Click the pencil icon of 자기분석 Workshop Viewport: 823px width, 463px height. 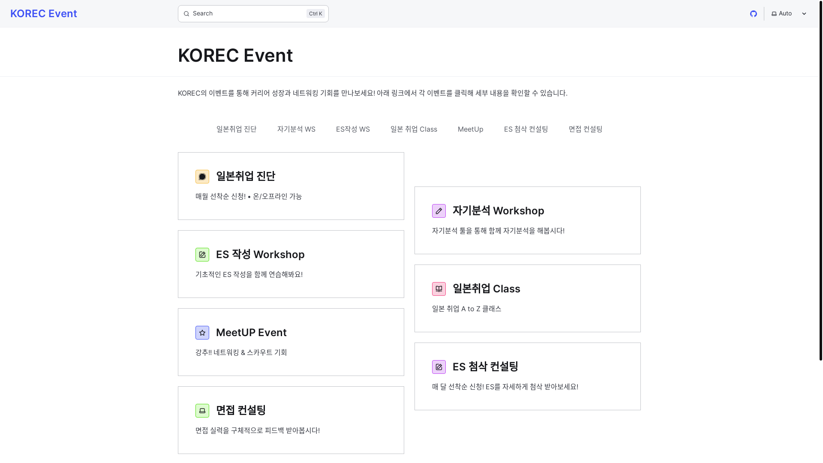(x=439, y=211)
